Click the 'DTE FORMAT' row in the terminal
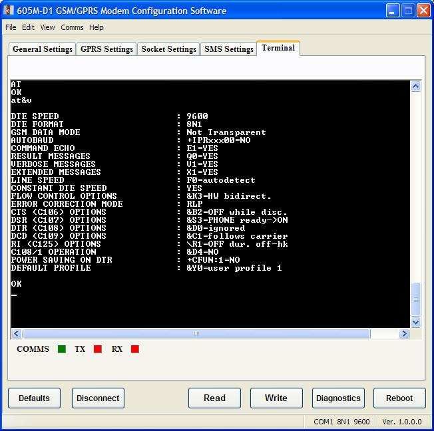The width and height of the screenshot is (434, 431). 107,124
